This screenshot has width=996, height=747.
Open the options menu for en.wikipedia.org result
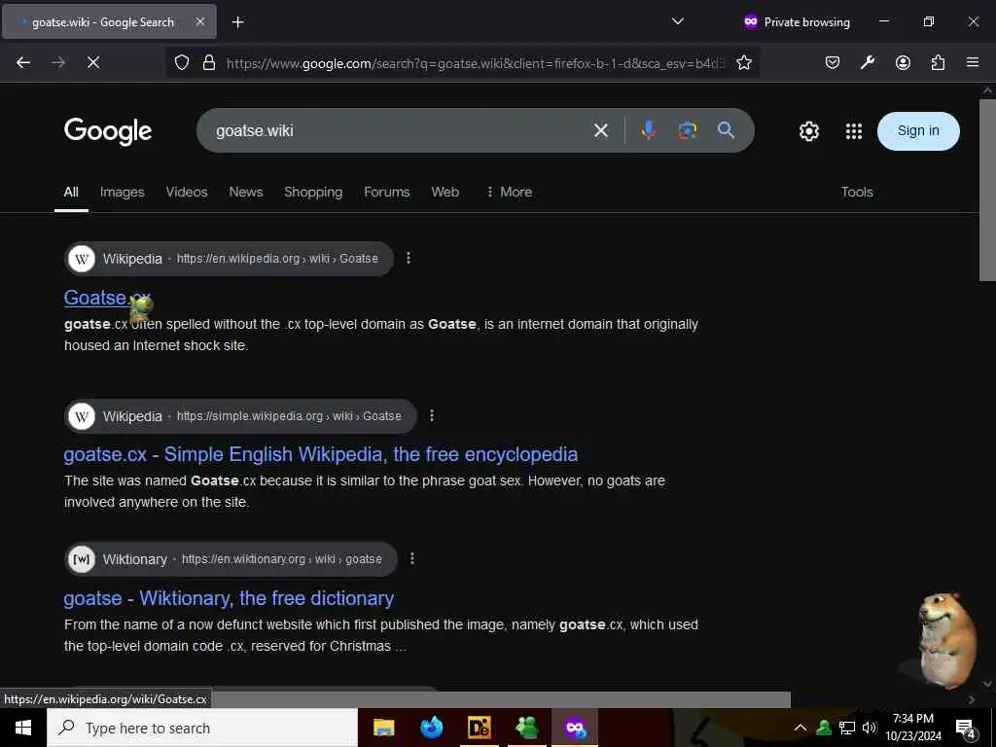tap(409, 258)
